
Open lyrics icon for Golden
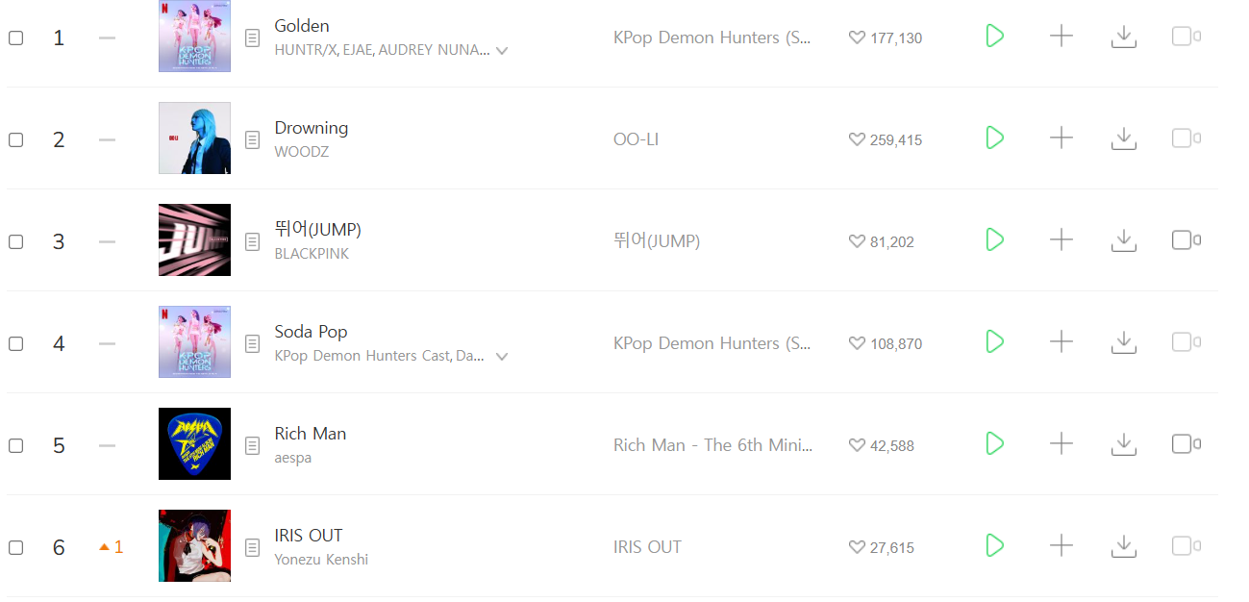(252, 38)
